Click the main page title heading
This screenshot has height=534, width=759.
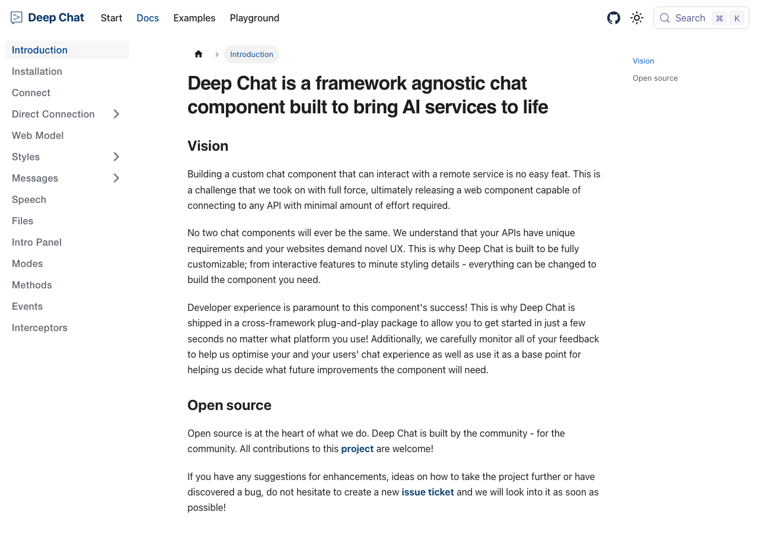(x=368, y=95)
